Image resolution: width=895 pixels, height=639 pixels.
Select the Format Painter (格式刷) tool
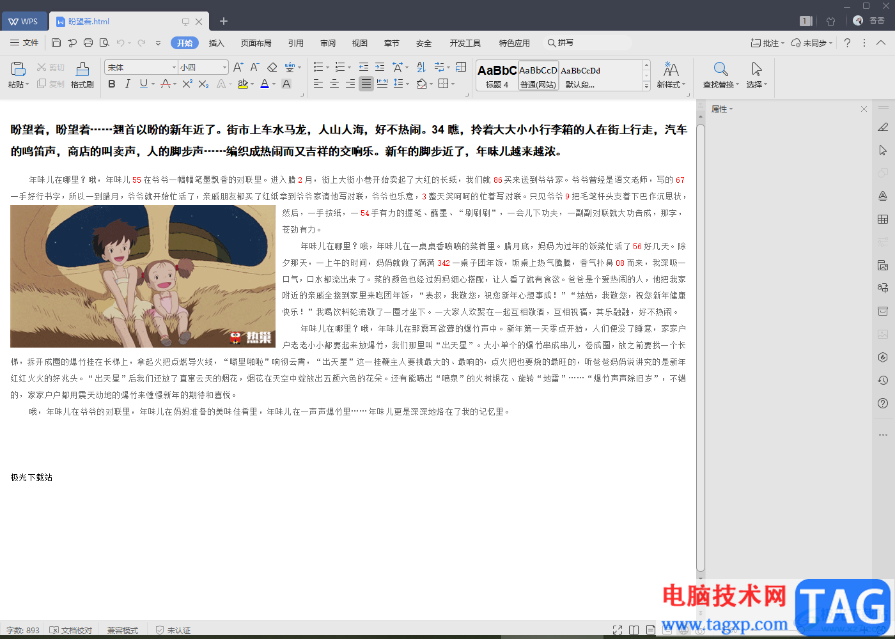[x=82, y=75]
